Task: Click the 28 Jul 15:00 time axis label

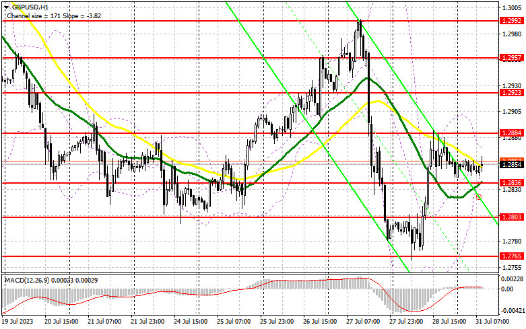Action: tap(449, 322)
